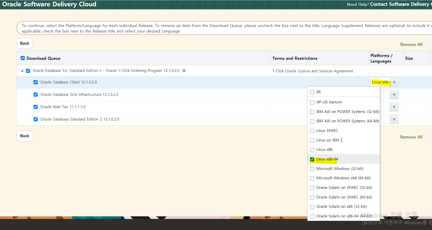
Task: Click the top Back button
Action: [x=24, y=43]
